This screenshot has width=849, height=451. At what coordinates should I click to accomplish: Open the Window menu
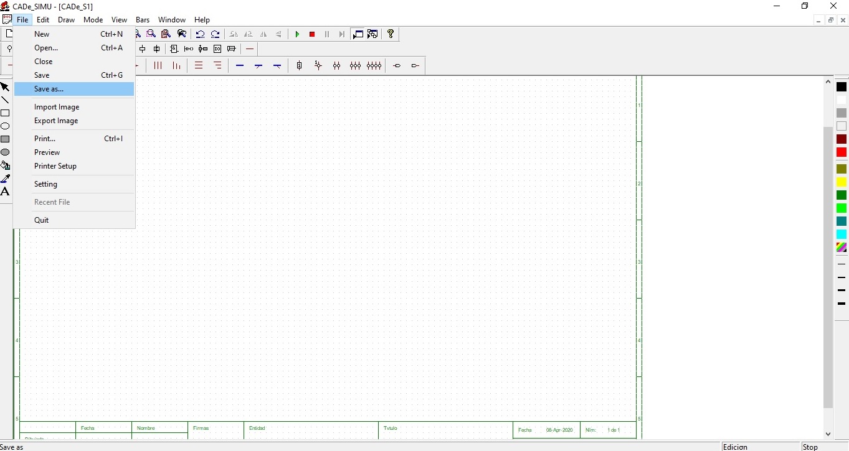click(x=172, y=20)
